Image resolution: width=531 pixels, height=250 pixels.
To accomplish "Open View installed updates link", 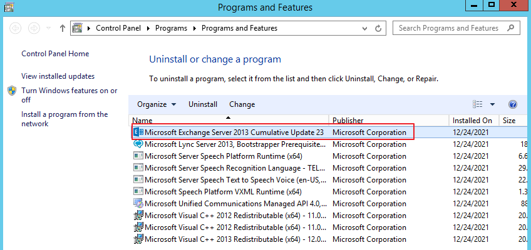I will [58, 76].
